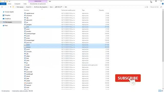Open the Compartir ribbon tab
This screenshot has width=164, height=92.
point(17,4)
